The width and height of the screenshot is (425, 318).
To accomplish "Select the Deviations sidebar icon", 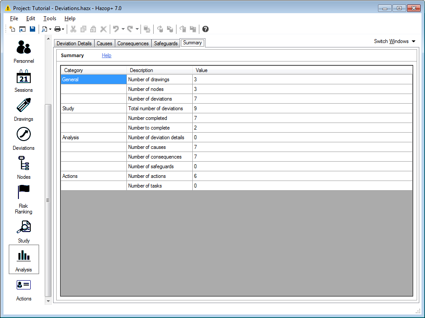I will [x=24, y=135].
